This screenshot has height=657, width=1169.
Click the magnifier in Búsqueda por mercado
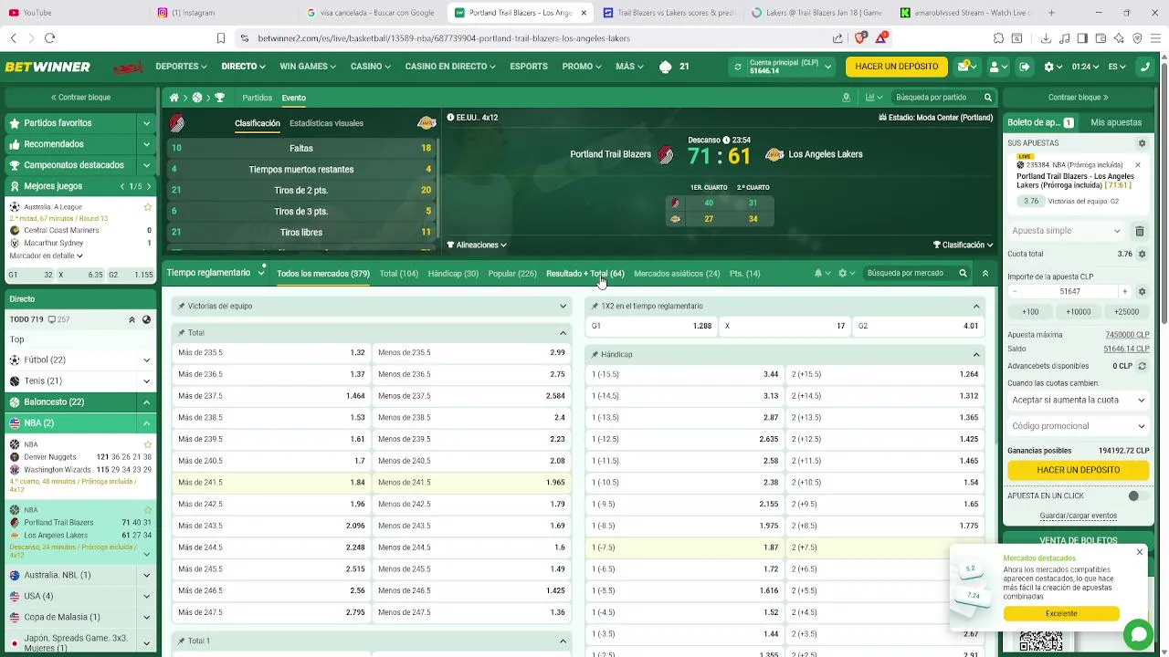(963, 273)
